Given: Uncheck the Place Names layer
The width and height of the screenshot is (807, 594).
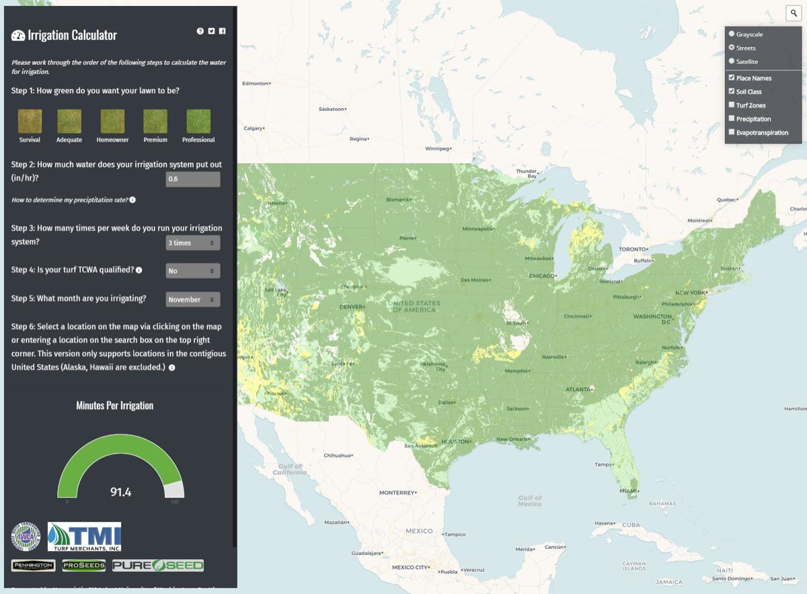Looking at the screenshot, I should (732, 78).
